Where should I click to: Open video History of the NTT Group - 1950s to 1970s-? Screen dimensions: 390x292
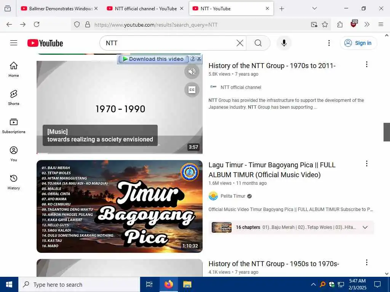[273, 264]
